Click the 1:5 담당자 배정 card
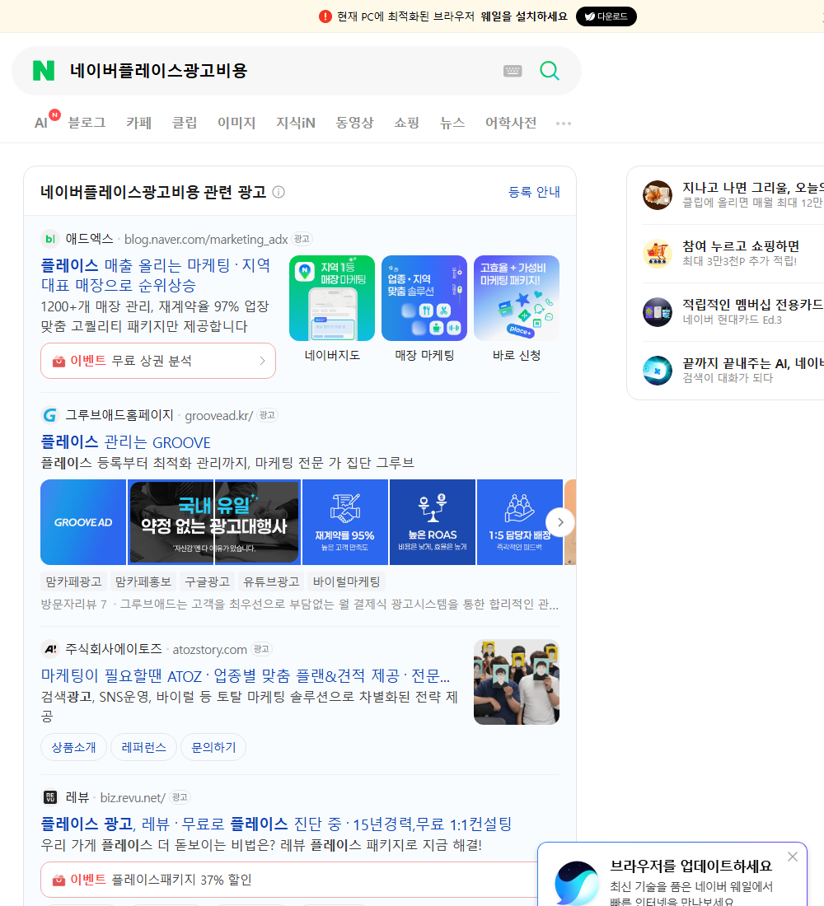Screen dimensions: 824x906 click(520, 521)
